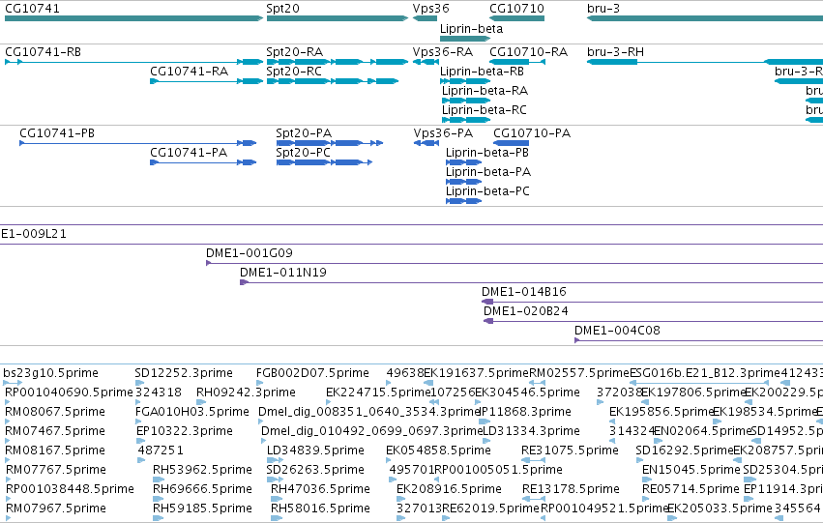Click EST RM07967.5prime

tap(56, 509)
